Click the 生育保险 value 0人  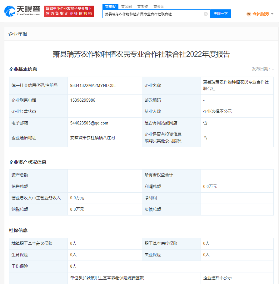point(73,255)
